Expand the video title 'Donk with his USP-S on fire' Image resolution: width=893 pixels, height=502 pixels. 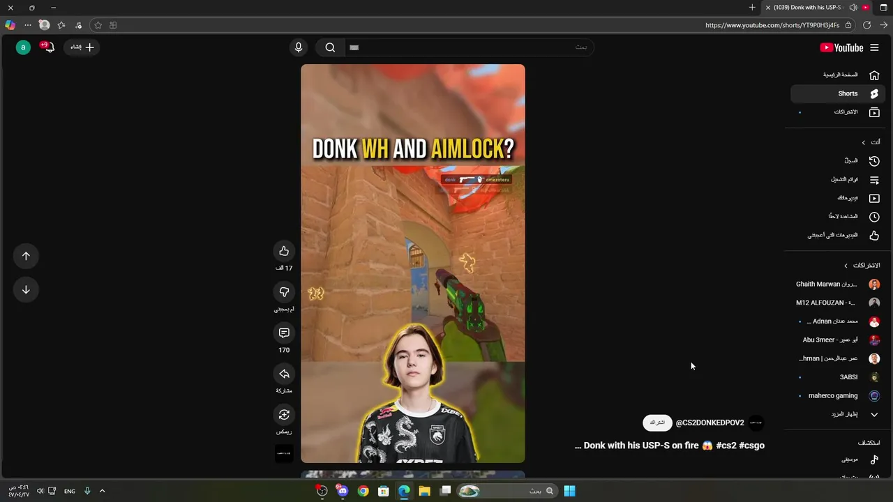pos(670,446)
